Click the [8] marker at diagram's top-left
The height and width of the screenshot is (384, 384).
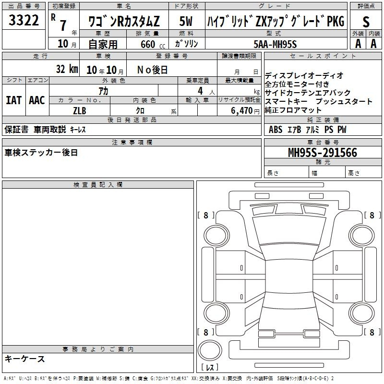pyautogui.click(x=206, y=216)
